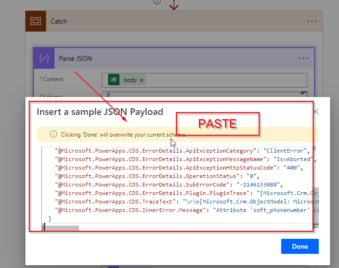Click the SubErrorCode line

click(169, 185)
